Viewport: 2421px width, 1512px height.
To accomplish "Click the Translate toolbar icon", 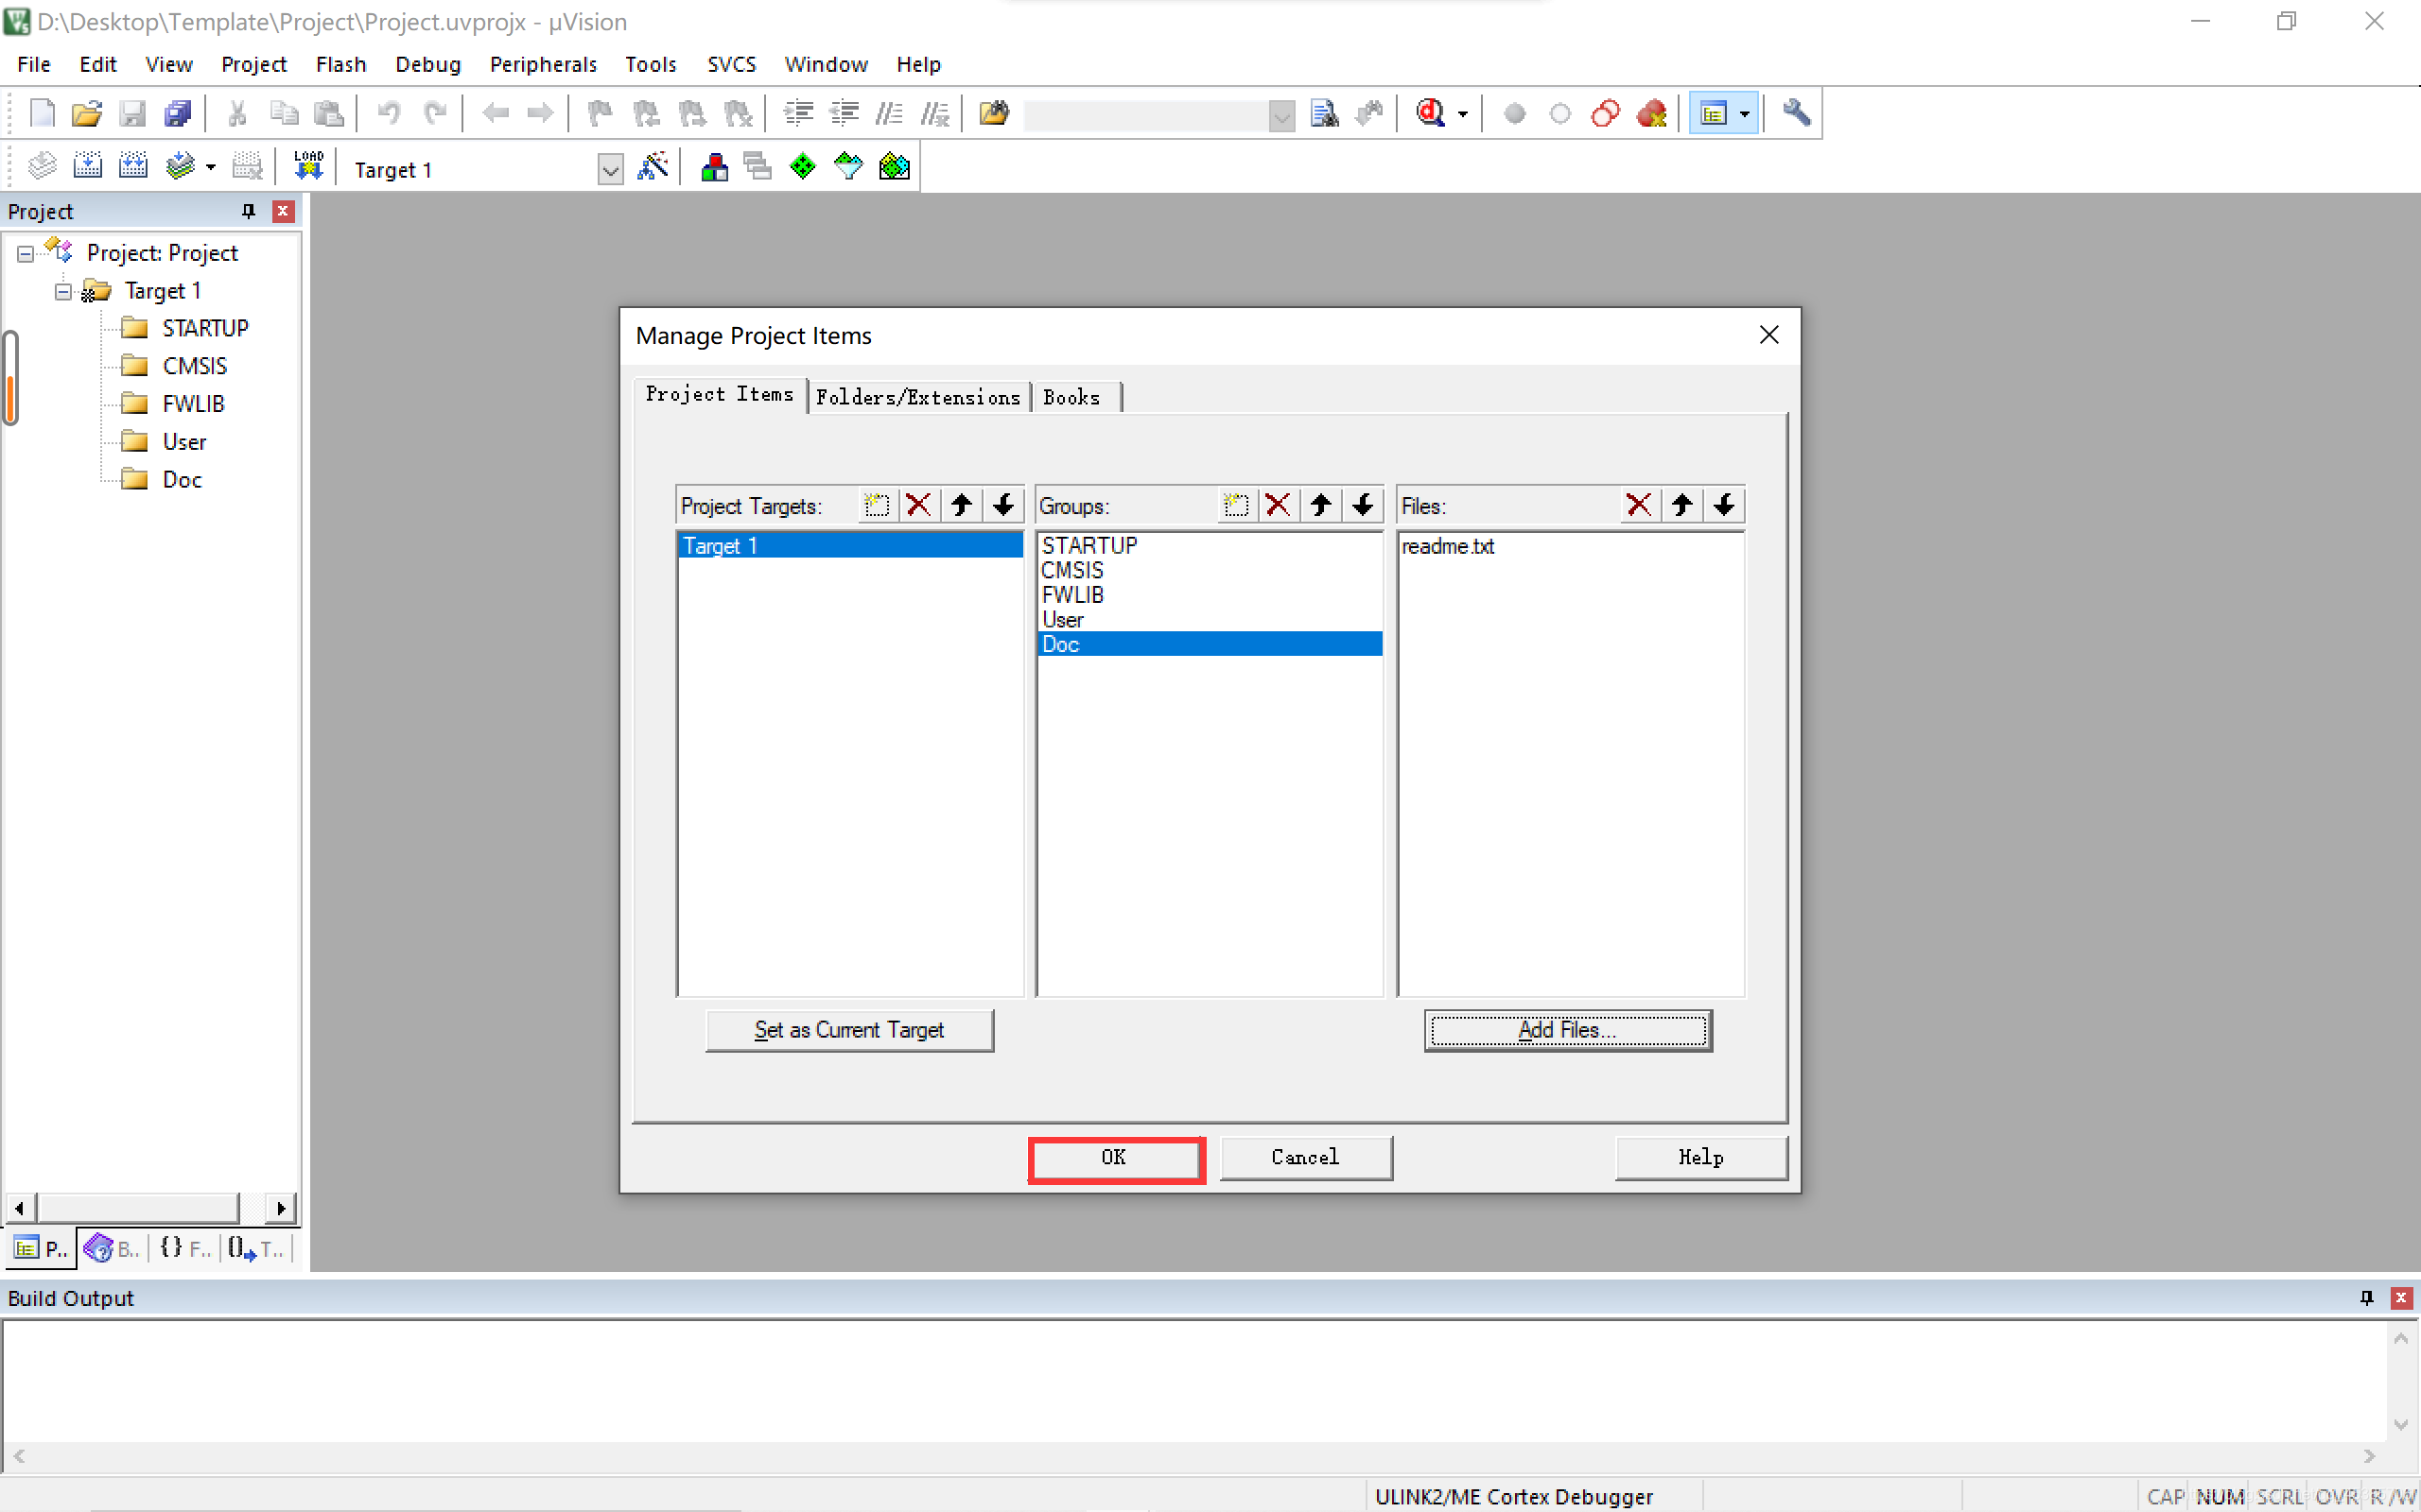I will (42, 166).
